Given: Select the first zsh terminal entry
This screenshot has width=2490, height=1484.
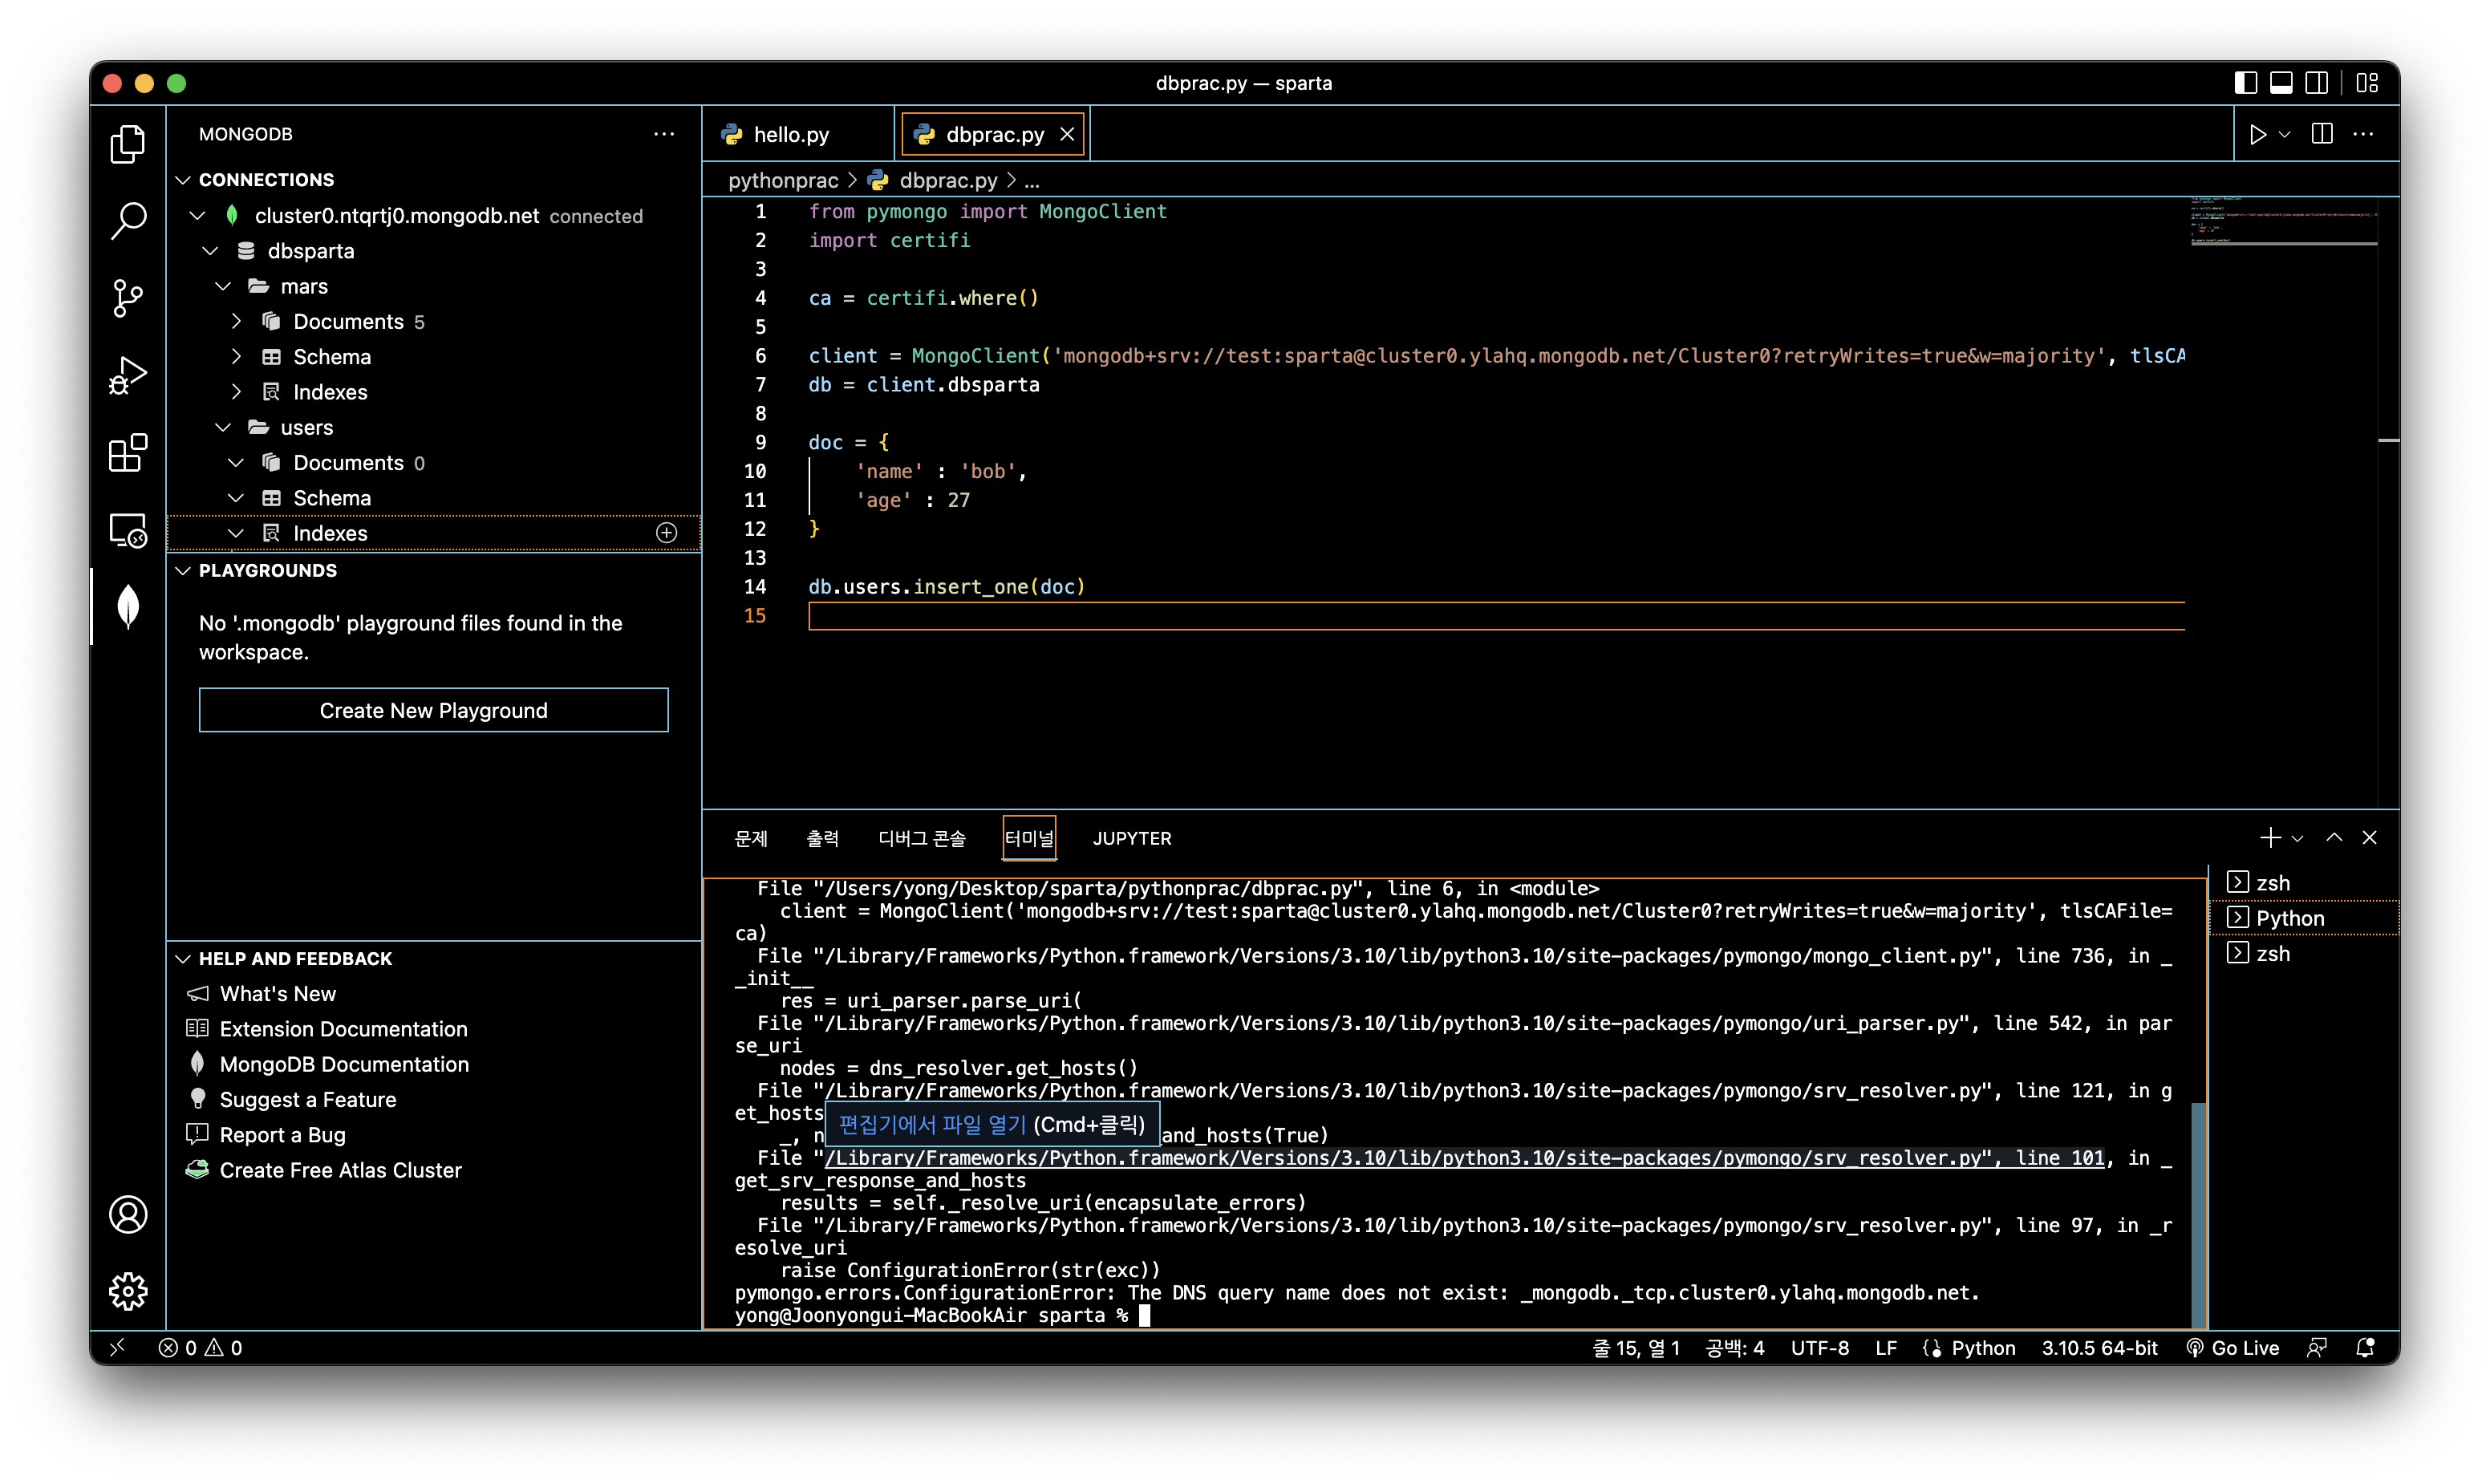Looking at the screenshot, I should tap(2304, 883).
